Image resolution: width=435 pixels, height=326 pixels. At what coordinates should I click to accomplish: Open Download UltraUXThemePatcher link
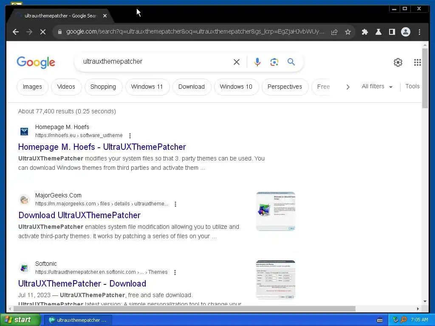point(79,215)
